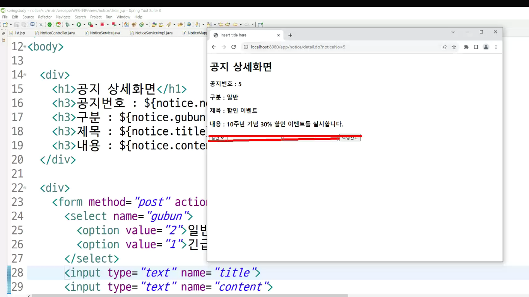
Task: Open the Run dropdown arrow
Action: 84,24
